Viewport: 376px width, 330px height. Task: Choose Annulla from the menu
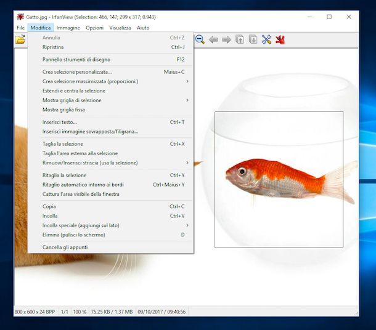(111, 38)
